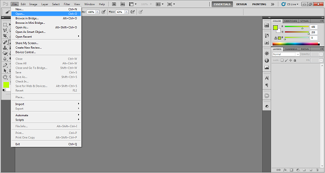Screen dimensions: 325x173
Task: Switch to the Styles tab
Action: click(x=305, y=21)
